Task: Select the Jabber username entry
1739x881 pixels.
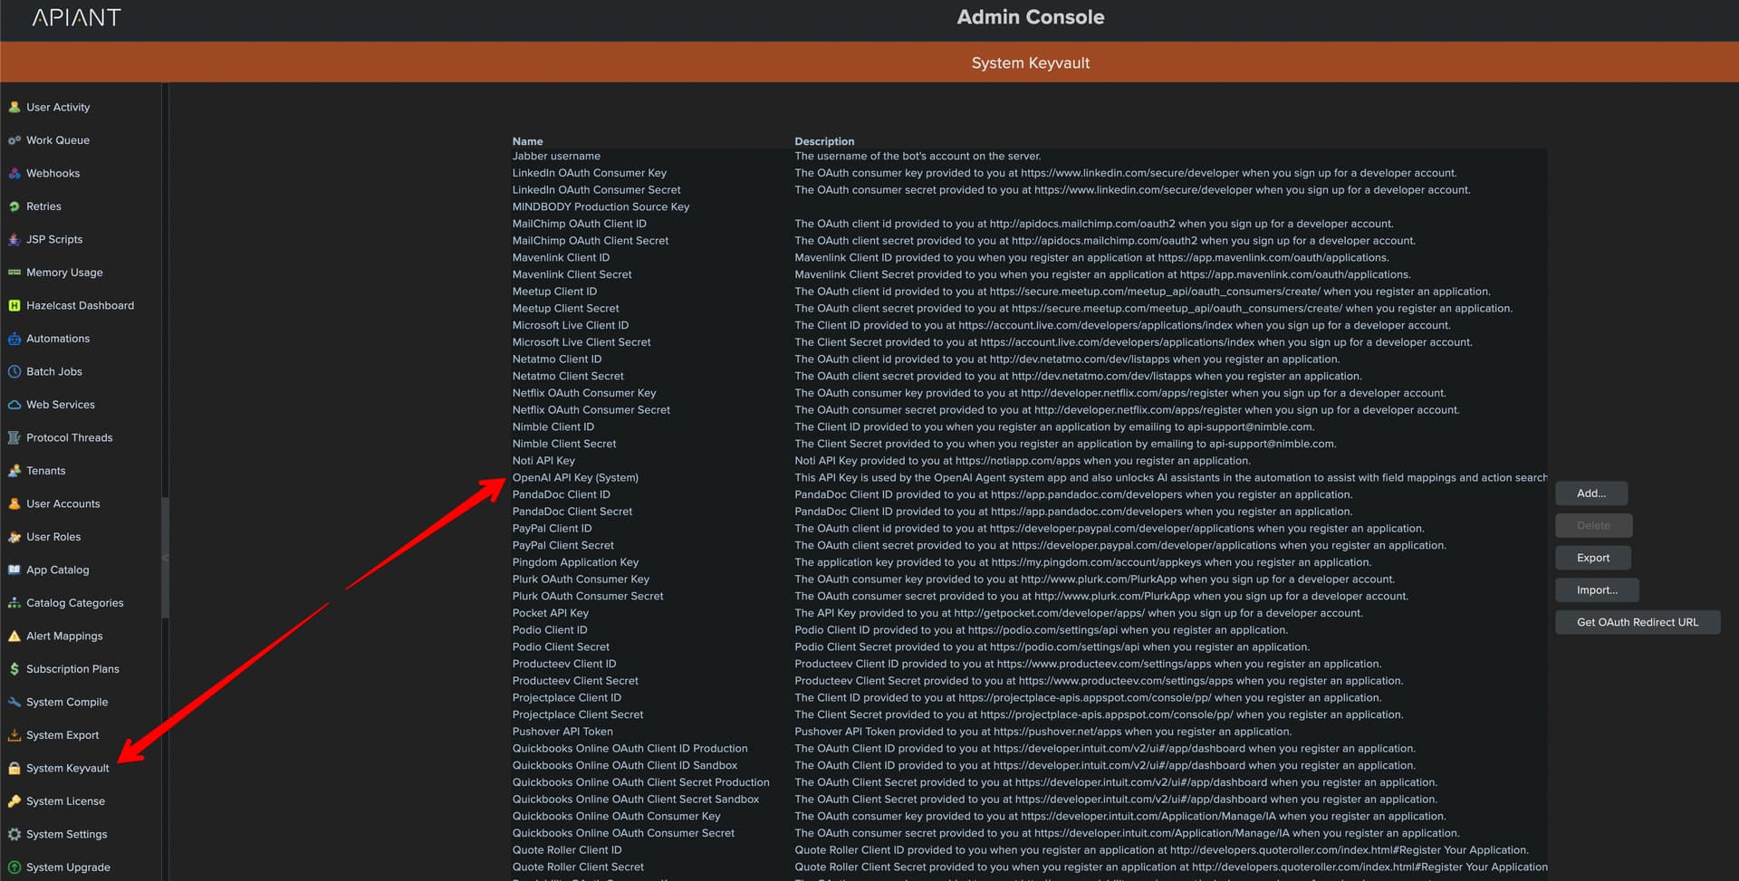Action: 1030,157
